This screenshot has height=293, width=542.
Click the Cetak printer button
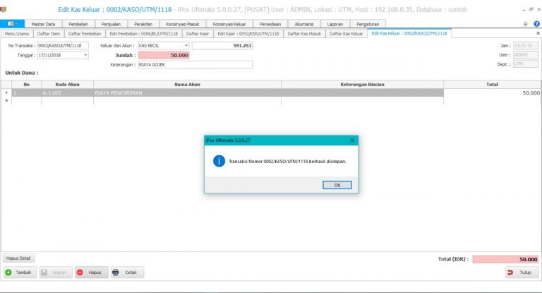tap(127, 273)
